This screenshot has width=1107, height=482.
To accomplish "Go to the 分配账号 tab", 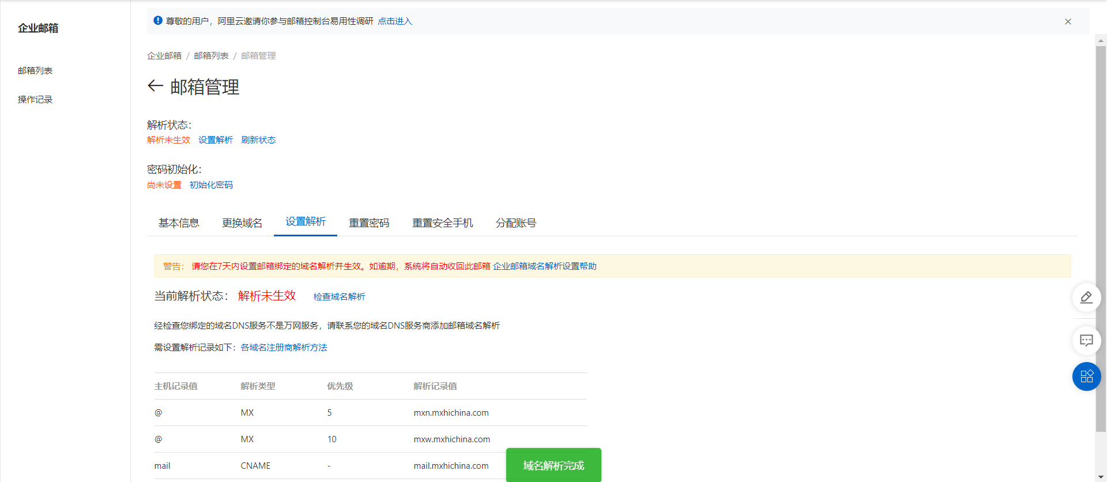I will pos(516,223).
